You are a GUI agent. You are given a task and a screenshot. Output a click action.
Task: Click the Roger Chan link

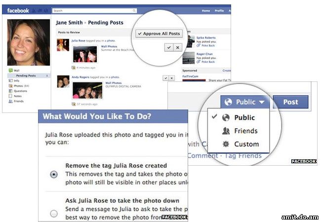pyautogui.click(x=204, y=54)
